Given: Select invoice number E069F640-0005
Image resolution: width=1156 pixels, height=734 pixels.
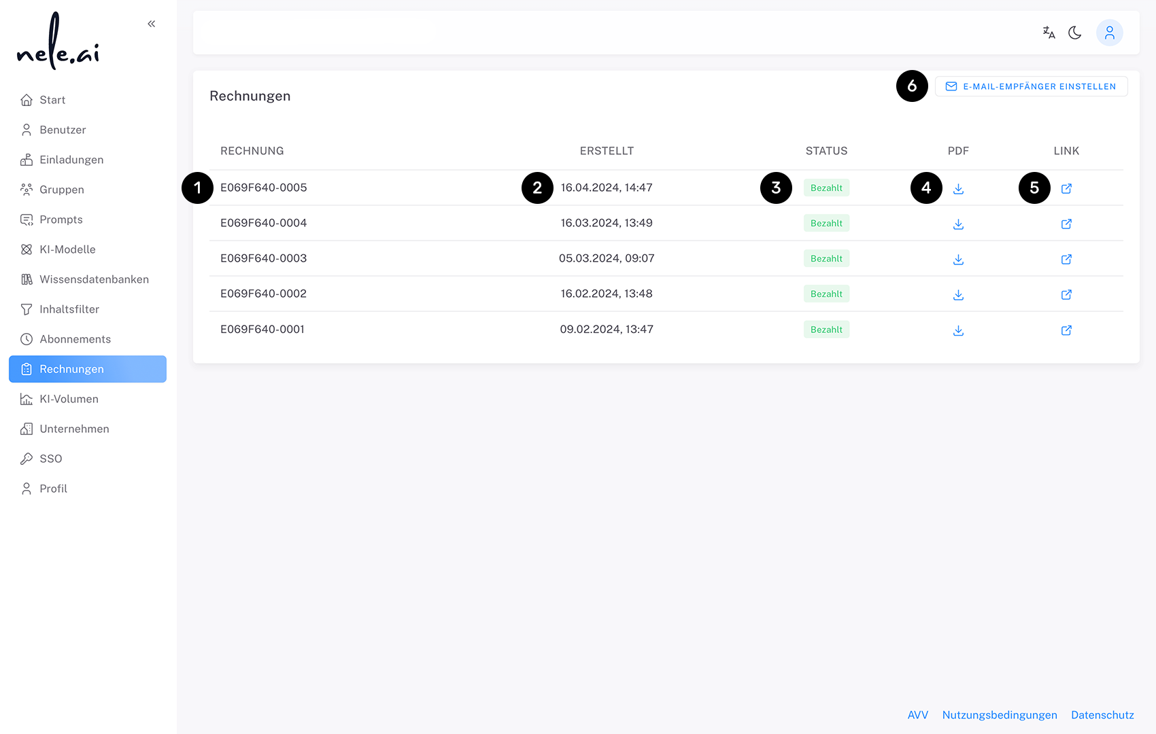Looking at the screenshot, I should click(264, 188).
